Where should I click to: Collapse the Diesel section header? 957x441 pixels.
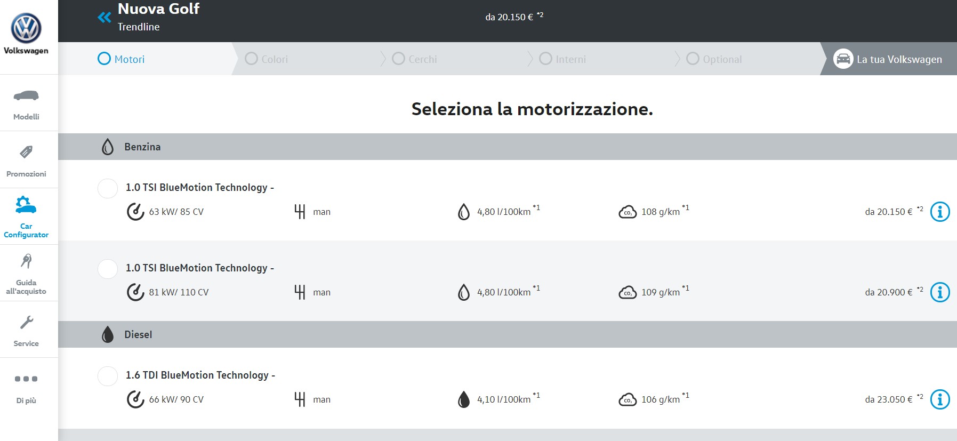138,334
